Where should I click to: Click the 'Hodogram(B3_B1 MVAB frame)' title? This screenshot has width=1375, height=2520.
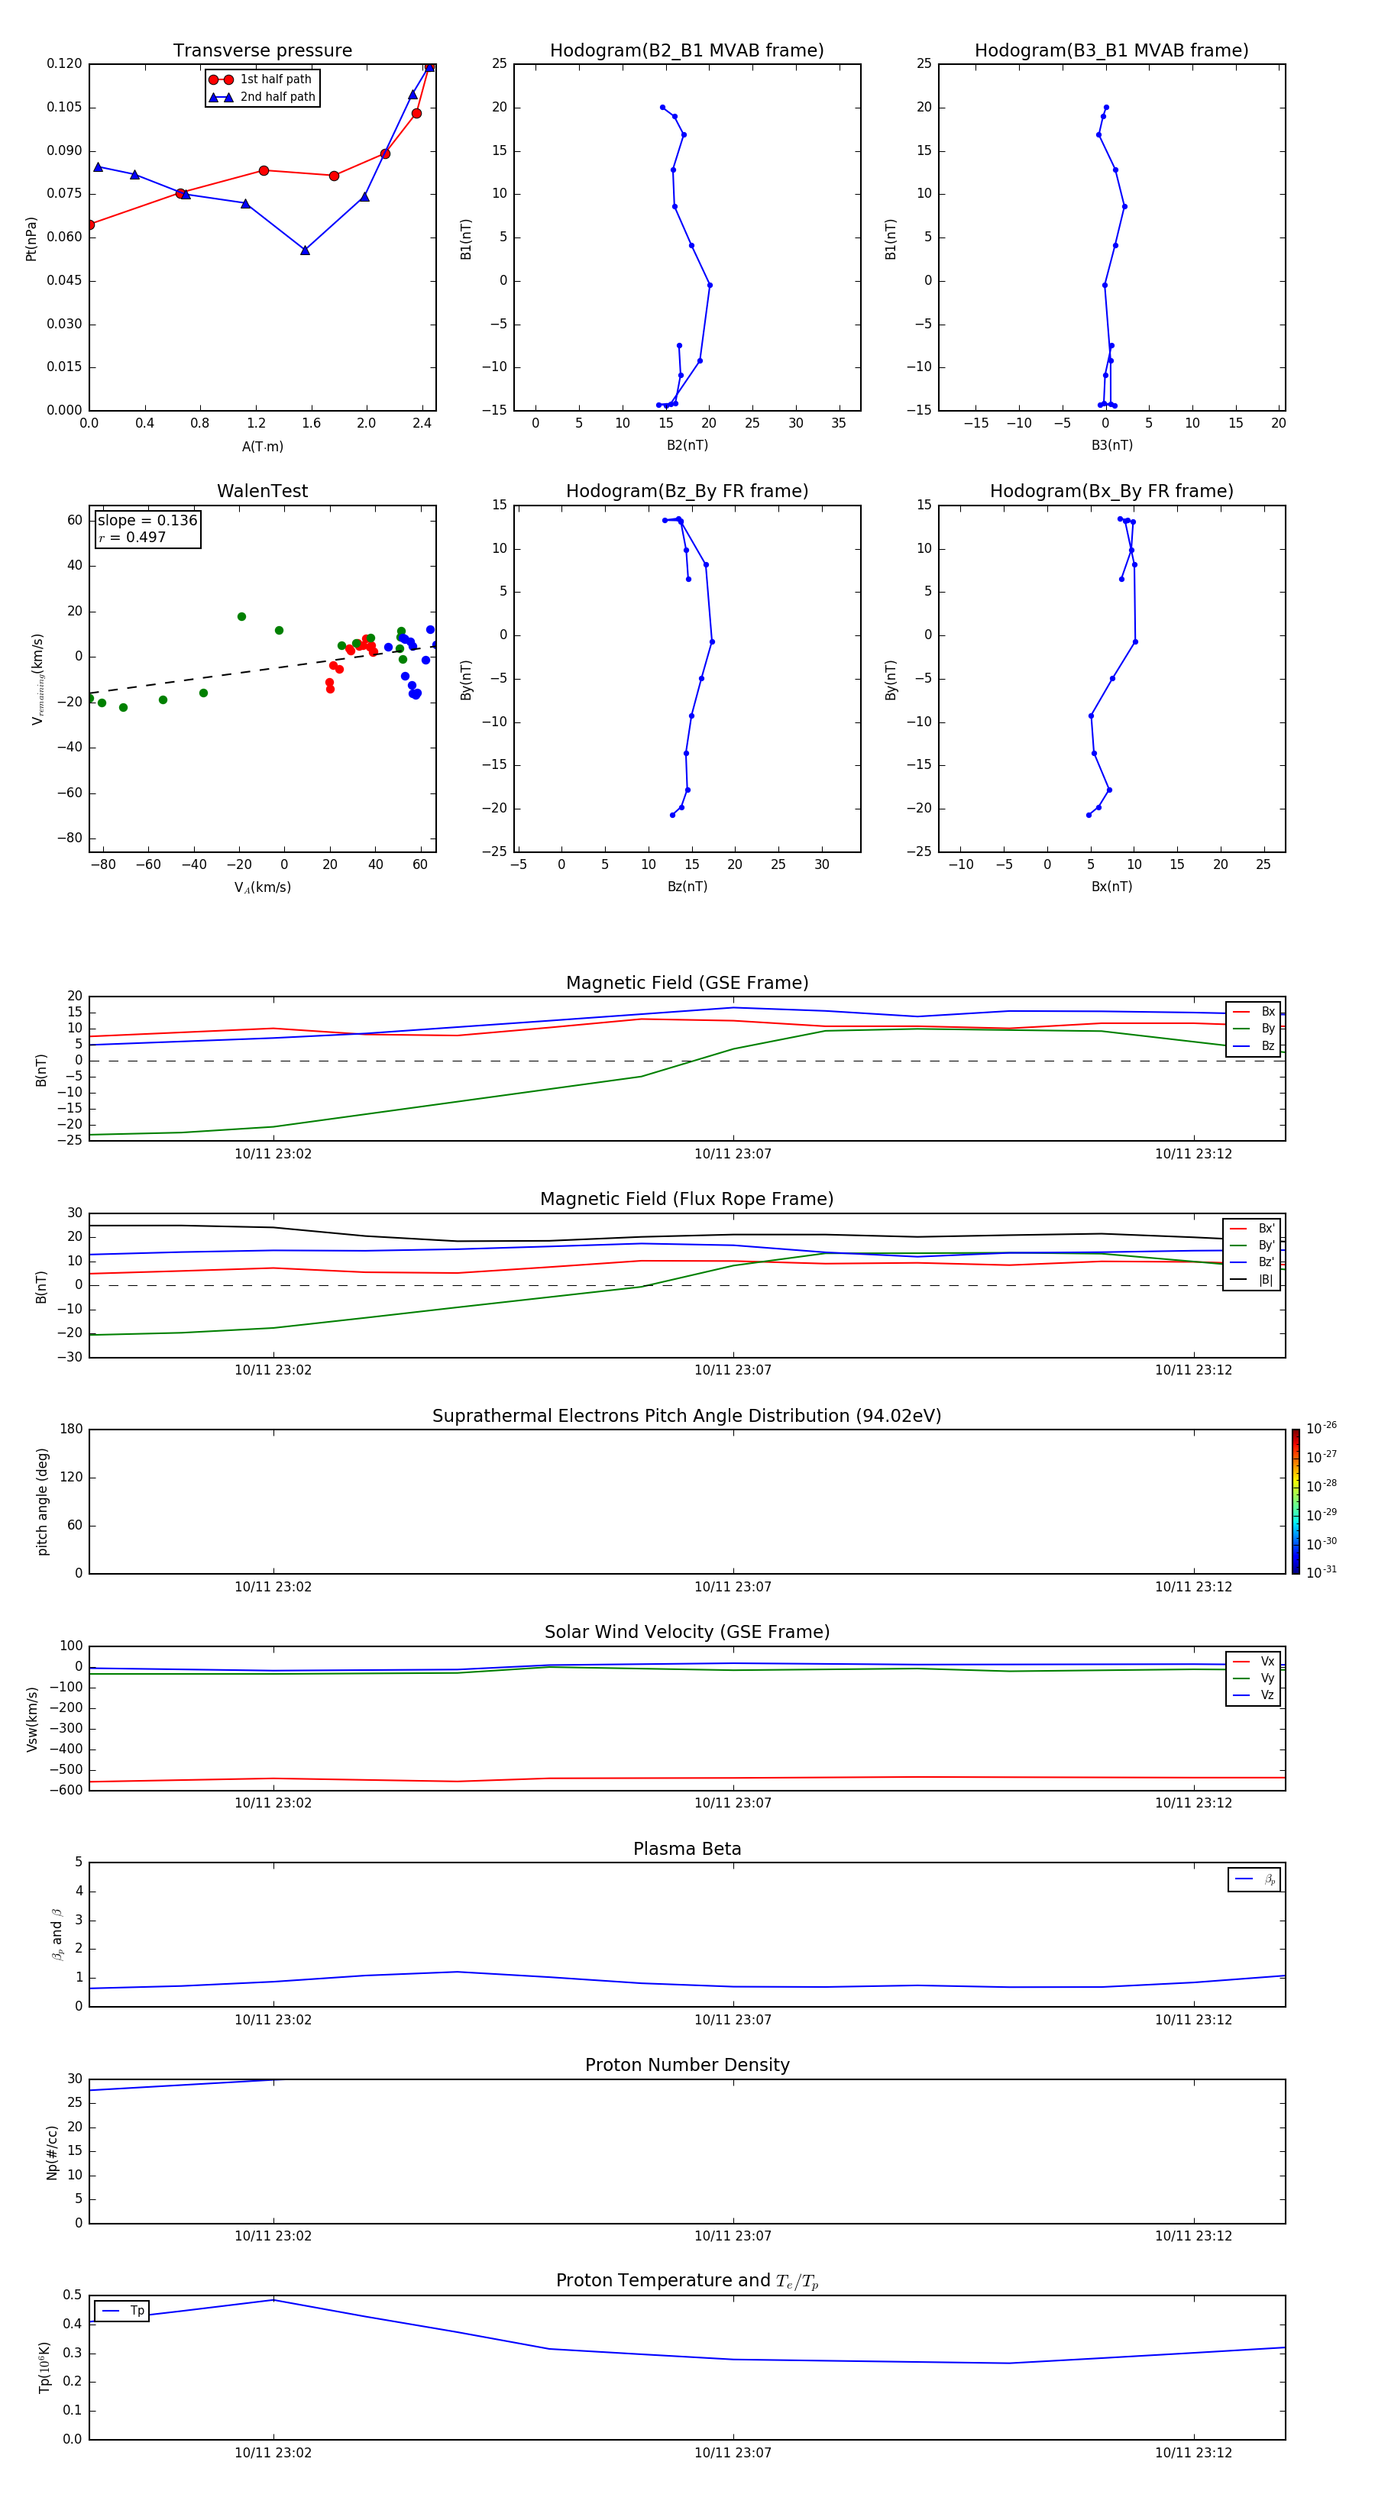(1111, 51)
